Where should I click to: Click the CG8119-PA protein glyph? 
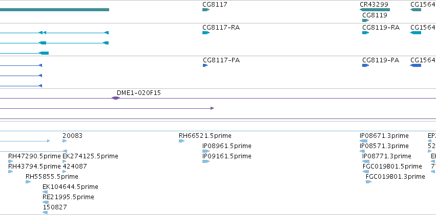coord(365,65)
